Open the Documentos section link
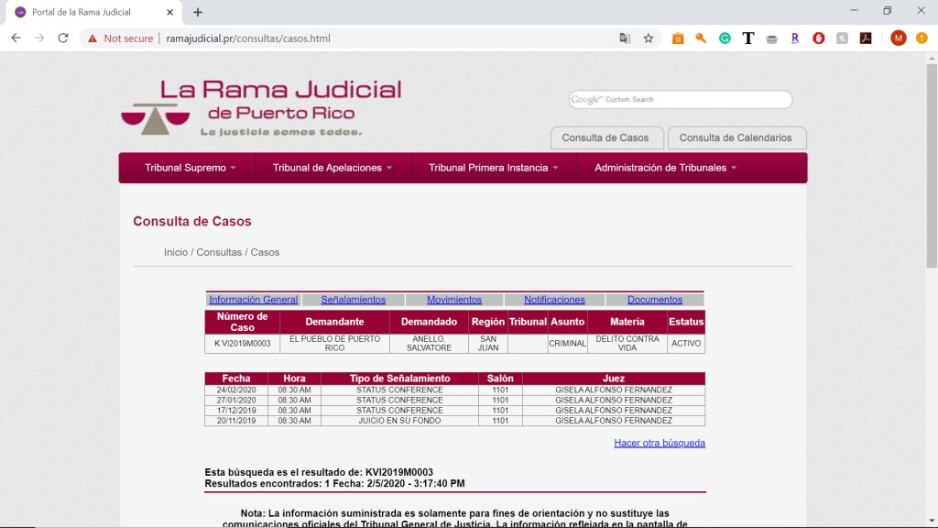This screenshot has width=938, height=528. pos(655,300)
